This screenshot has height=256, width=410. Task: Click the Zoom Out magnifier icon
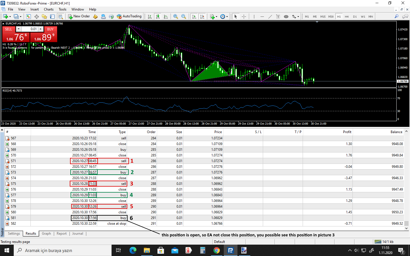pos(184,16)
